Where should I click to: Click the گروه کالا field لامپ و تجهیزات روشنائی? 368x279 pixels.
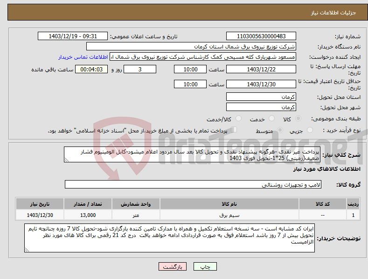click(193, 185)
